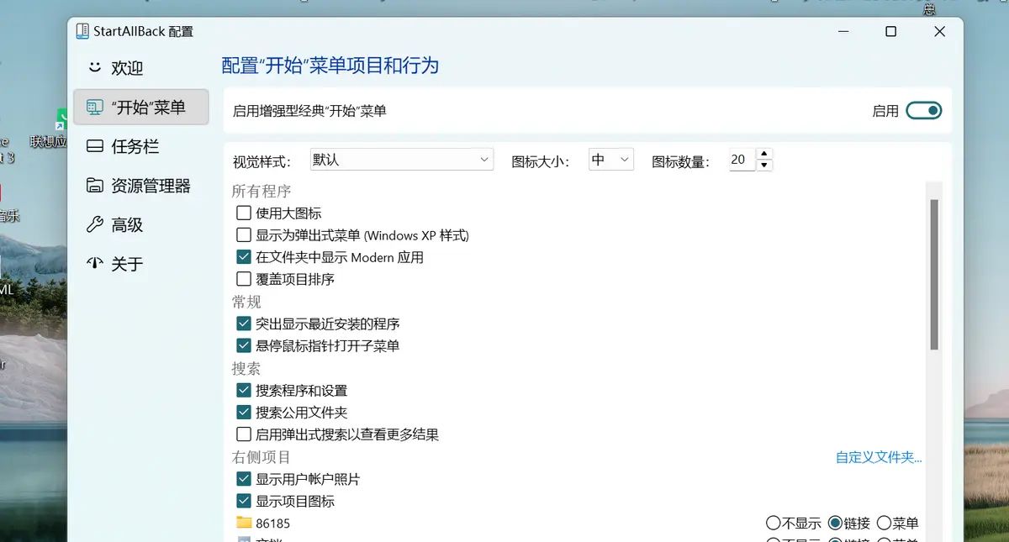Select 菜单 for the 86185 folder
The width and height of the screenshot is (1009, 542).
pyautogui.click(x=884, y=524)
